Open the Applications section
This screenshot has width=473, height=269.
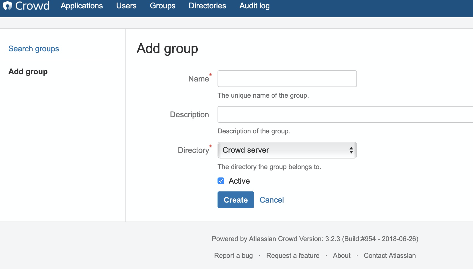(82, 6)
